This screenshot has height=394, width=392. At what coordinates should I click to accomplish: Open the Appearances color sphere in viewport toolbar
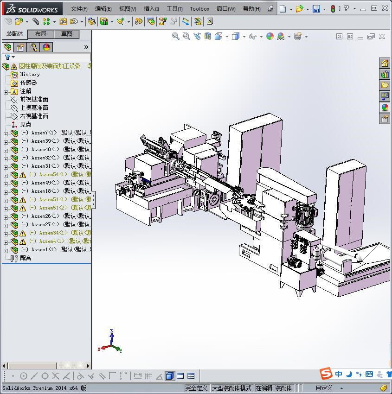point(270,36)
